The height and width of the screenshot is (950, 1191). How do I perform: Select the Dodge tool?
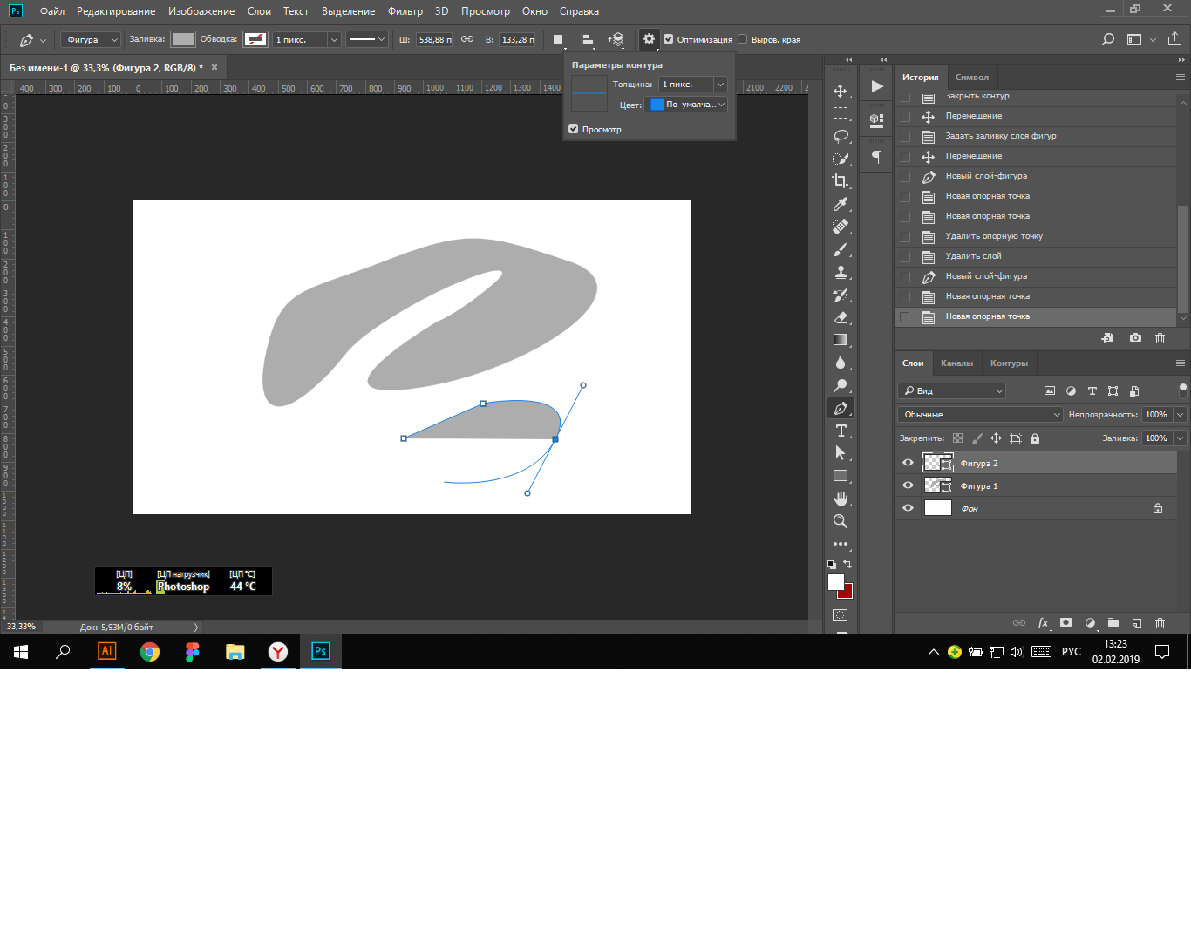pos(841,385)
